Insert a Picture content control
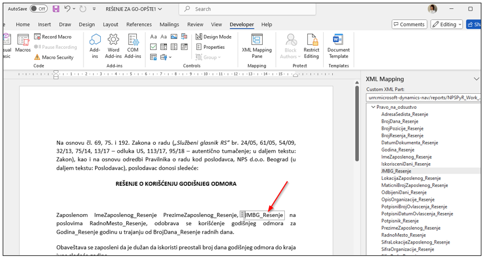Viewport: 483px width, 258px height. (174, 37)
